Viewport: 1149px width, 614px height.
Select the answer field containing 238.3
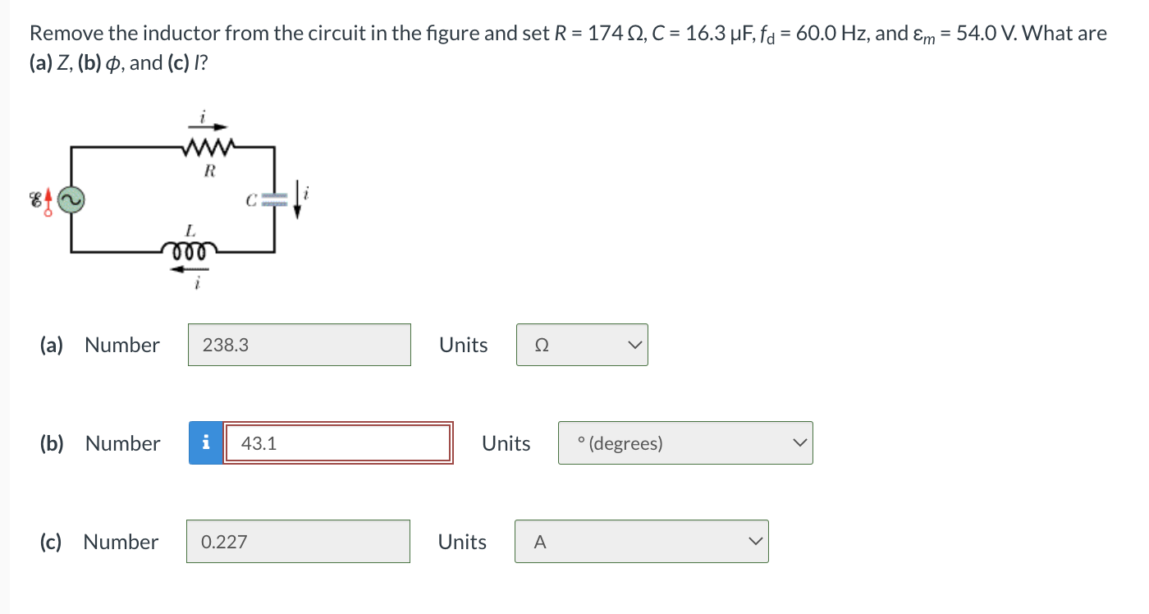tap(299, 345)
